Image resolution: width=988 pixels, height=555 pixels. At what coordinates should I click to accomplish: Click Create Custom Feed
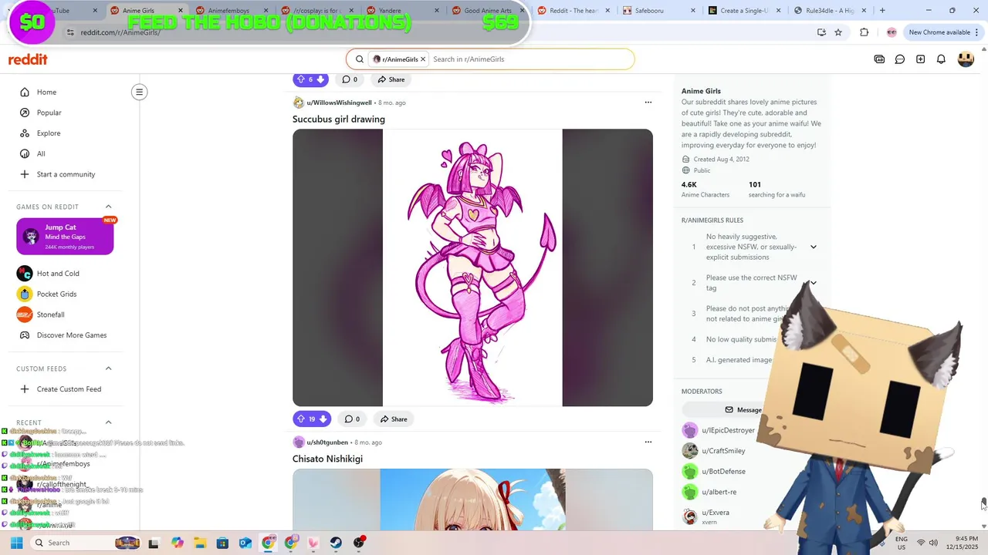[x=69, y=389]
